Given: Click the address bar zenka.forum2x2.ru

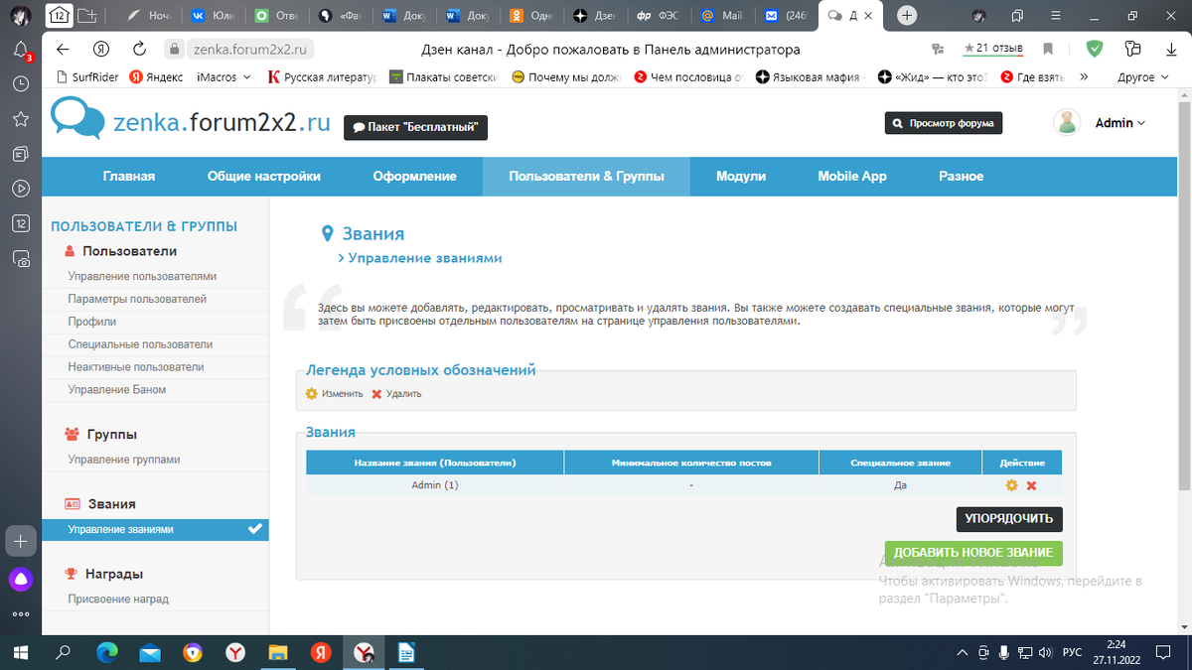Looking at the screenshot, I should point(249,49).
